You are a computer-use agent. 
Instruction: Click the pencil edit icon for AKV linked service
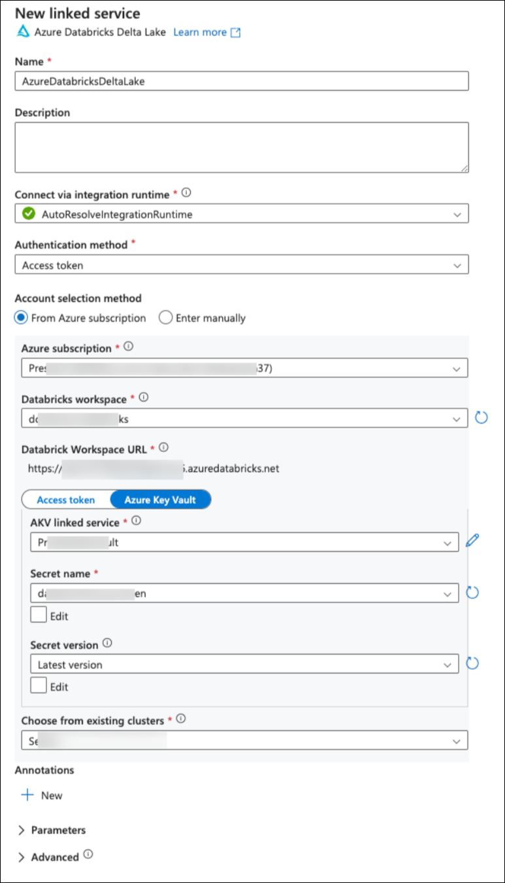(473, 541)
